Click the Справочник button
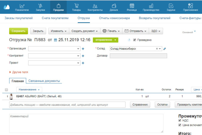202x135 pixels. pos(140,105)
